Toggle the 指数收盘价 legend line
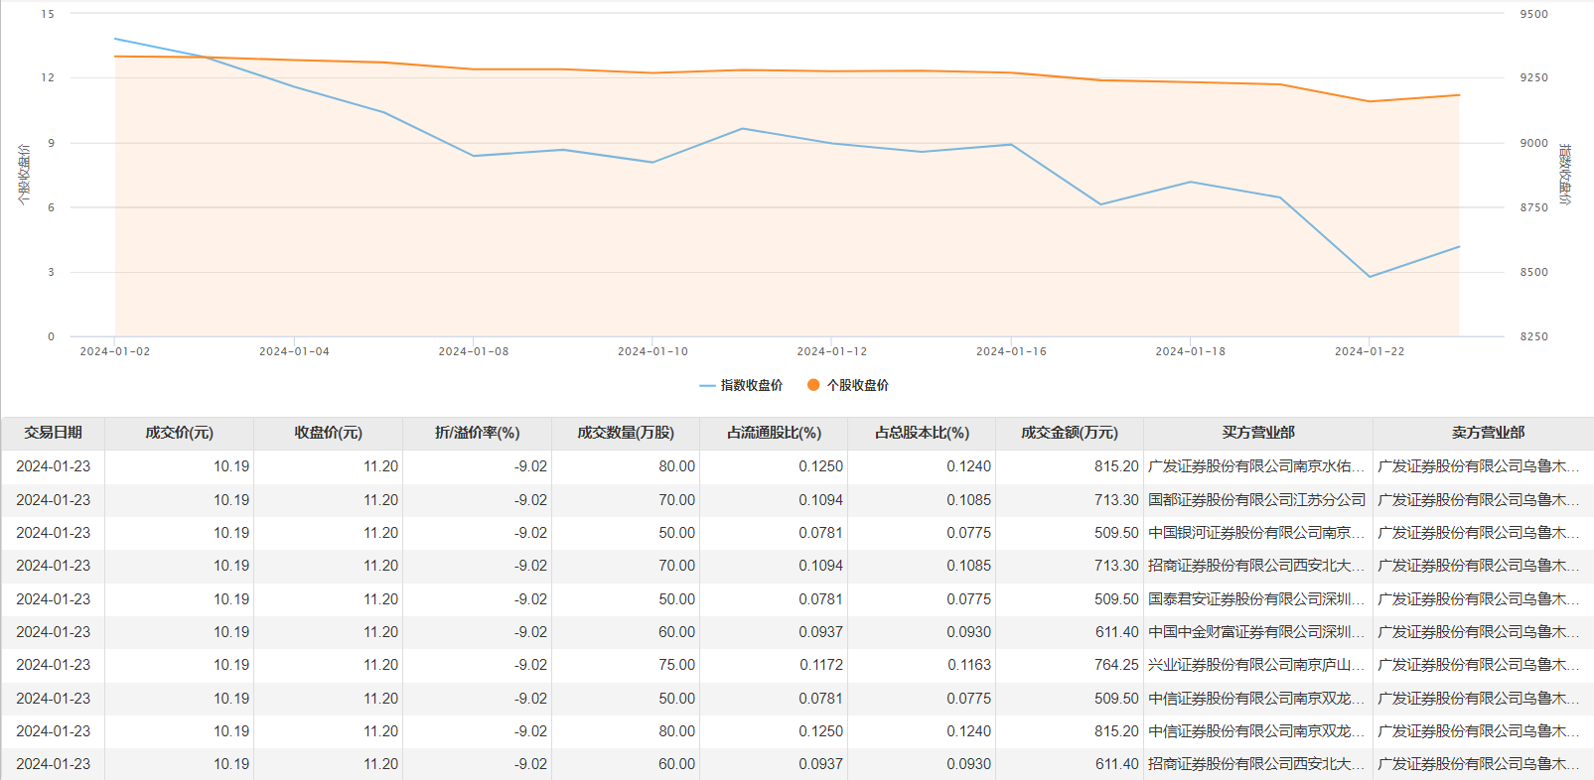The height and width of the screenshot is (780, 1594). (x=741, y=385)
